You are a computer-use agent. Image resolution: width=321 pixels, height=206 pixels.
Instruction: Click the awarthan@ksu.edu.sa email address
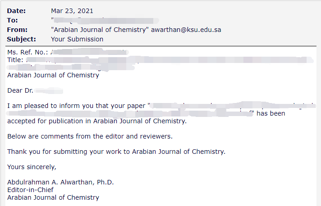coord(186,30)
